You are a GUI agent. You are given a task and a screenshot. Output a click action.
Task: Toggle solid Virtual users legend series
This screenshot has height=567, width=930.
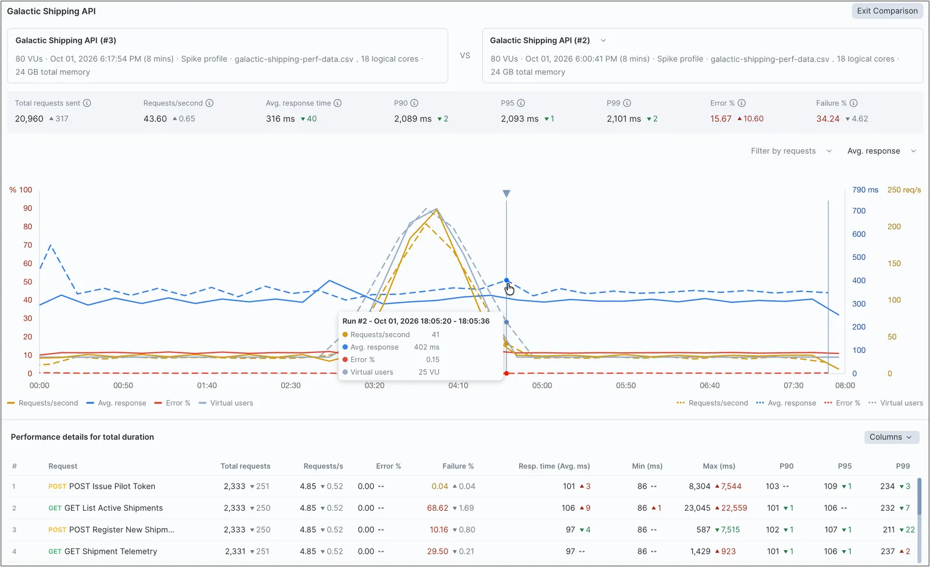pyautogui.click(x=226, y=403)
